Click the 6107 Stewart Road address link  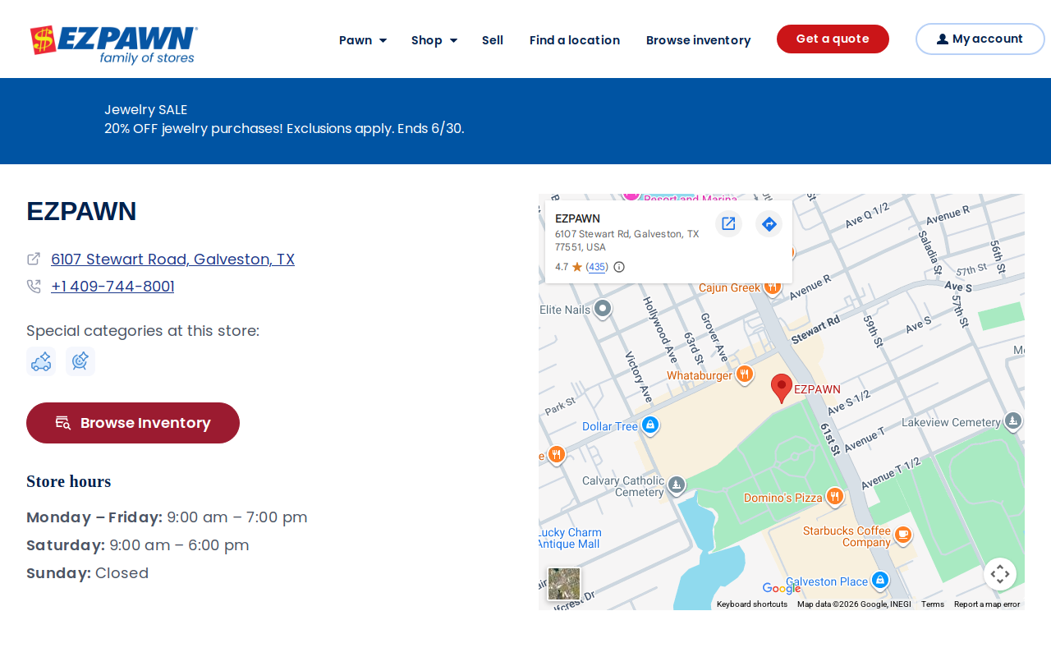tap(172, 260)
